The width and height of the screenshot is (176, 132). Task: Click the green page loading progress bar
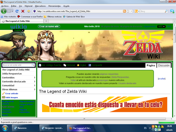point(166,122)
